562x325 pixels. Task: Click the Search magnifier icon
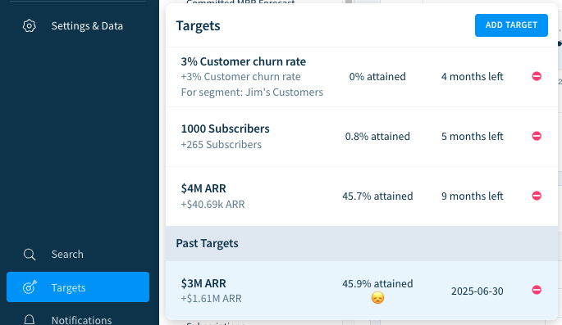click(x=30, y=255)
